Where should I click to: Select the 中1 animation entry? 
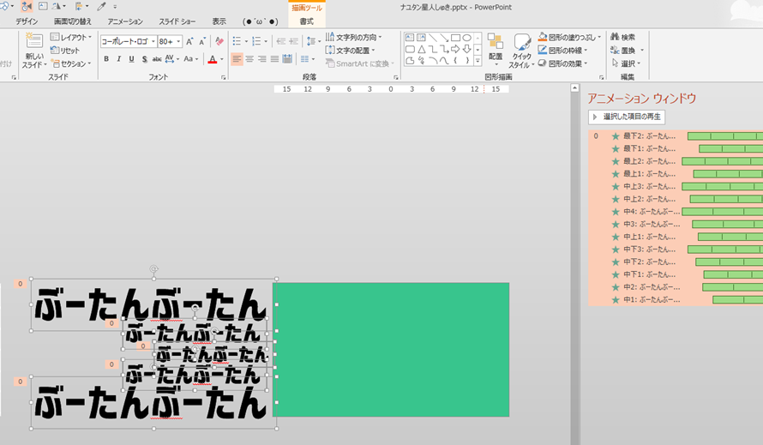pos(676,300)
